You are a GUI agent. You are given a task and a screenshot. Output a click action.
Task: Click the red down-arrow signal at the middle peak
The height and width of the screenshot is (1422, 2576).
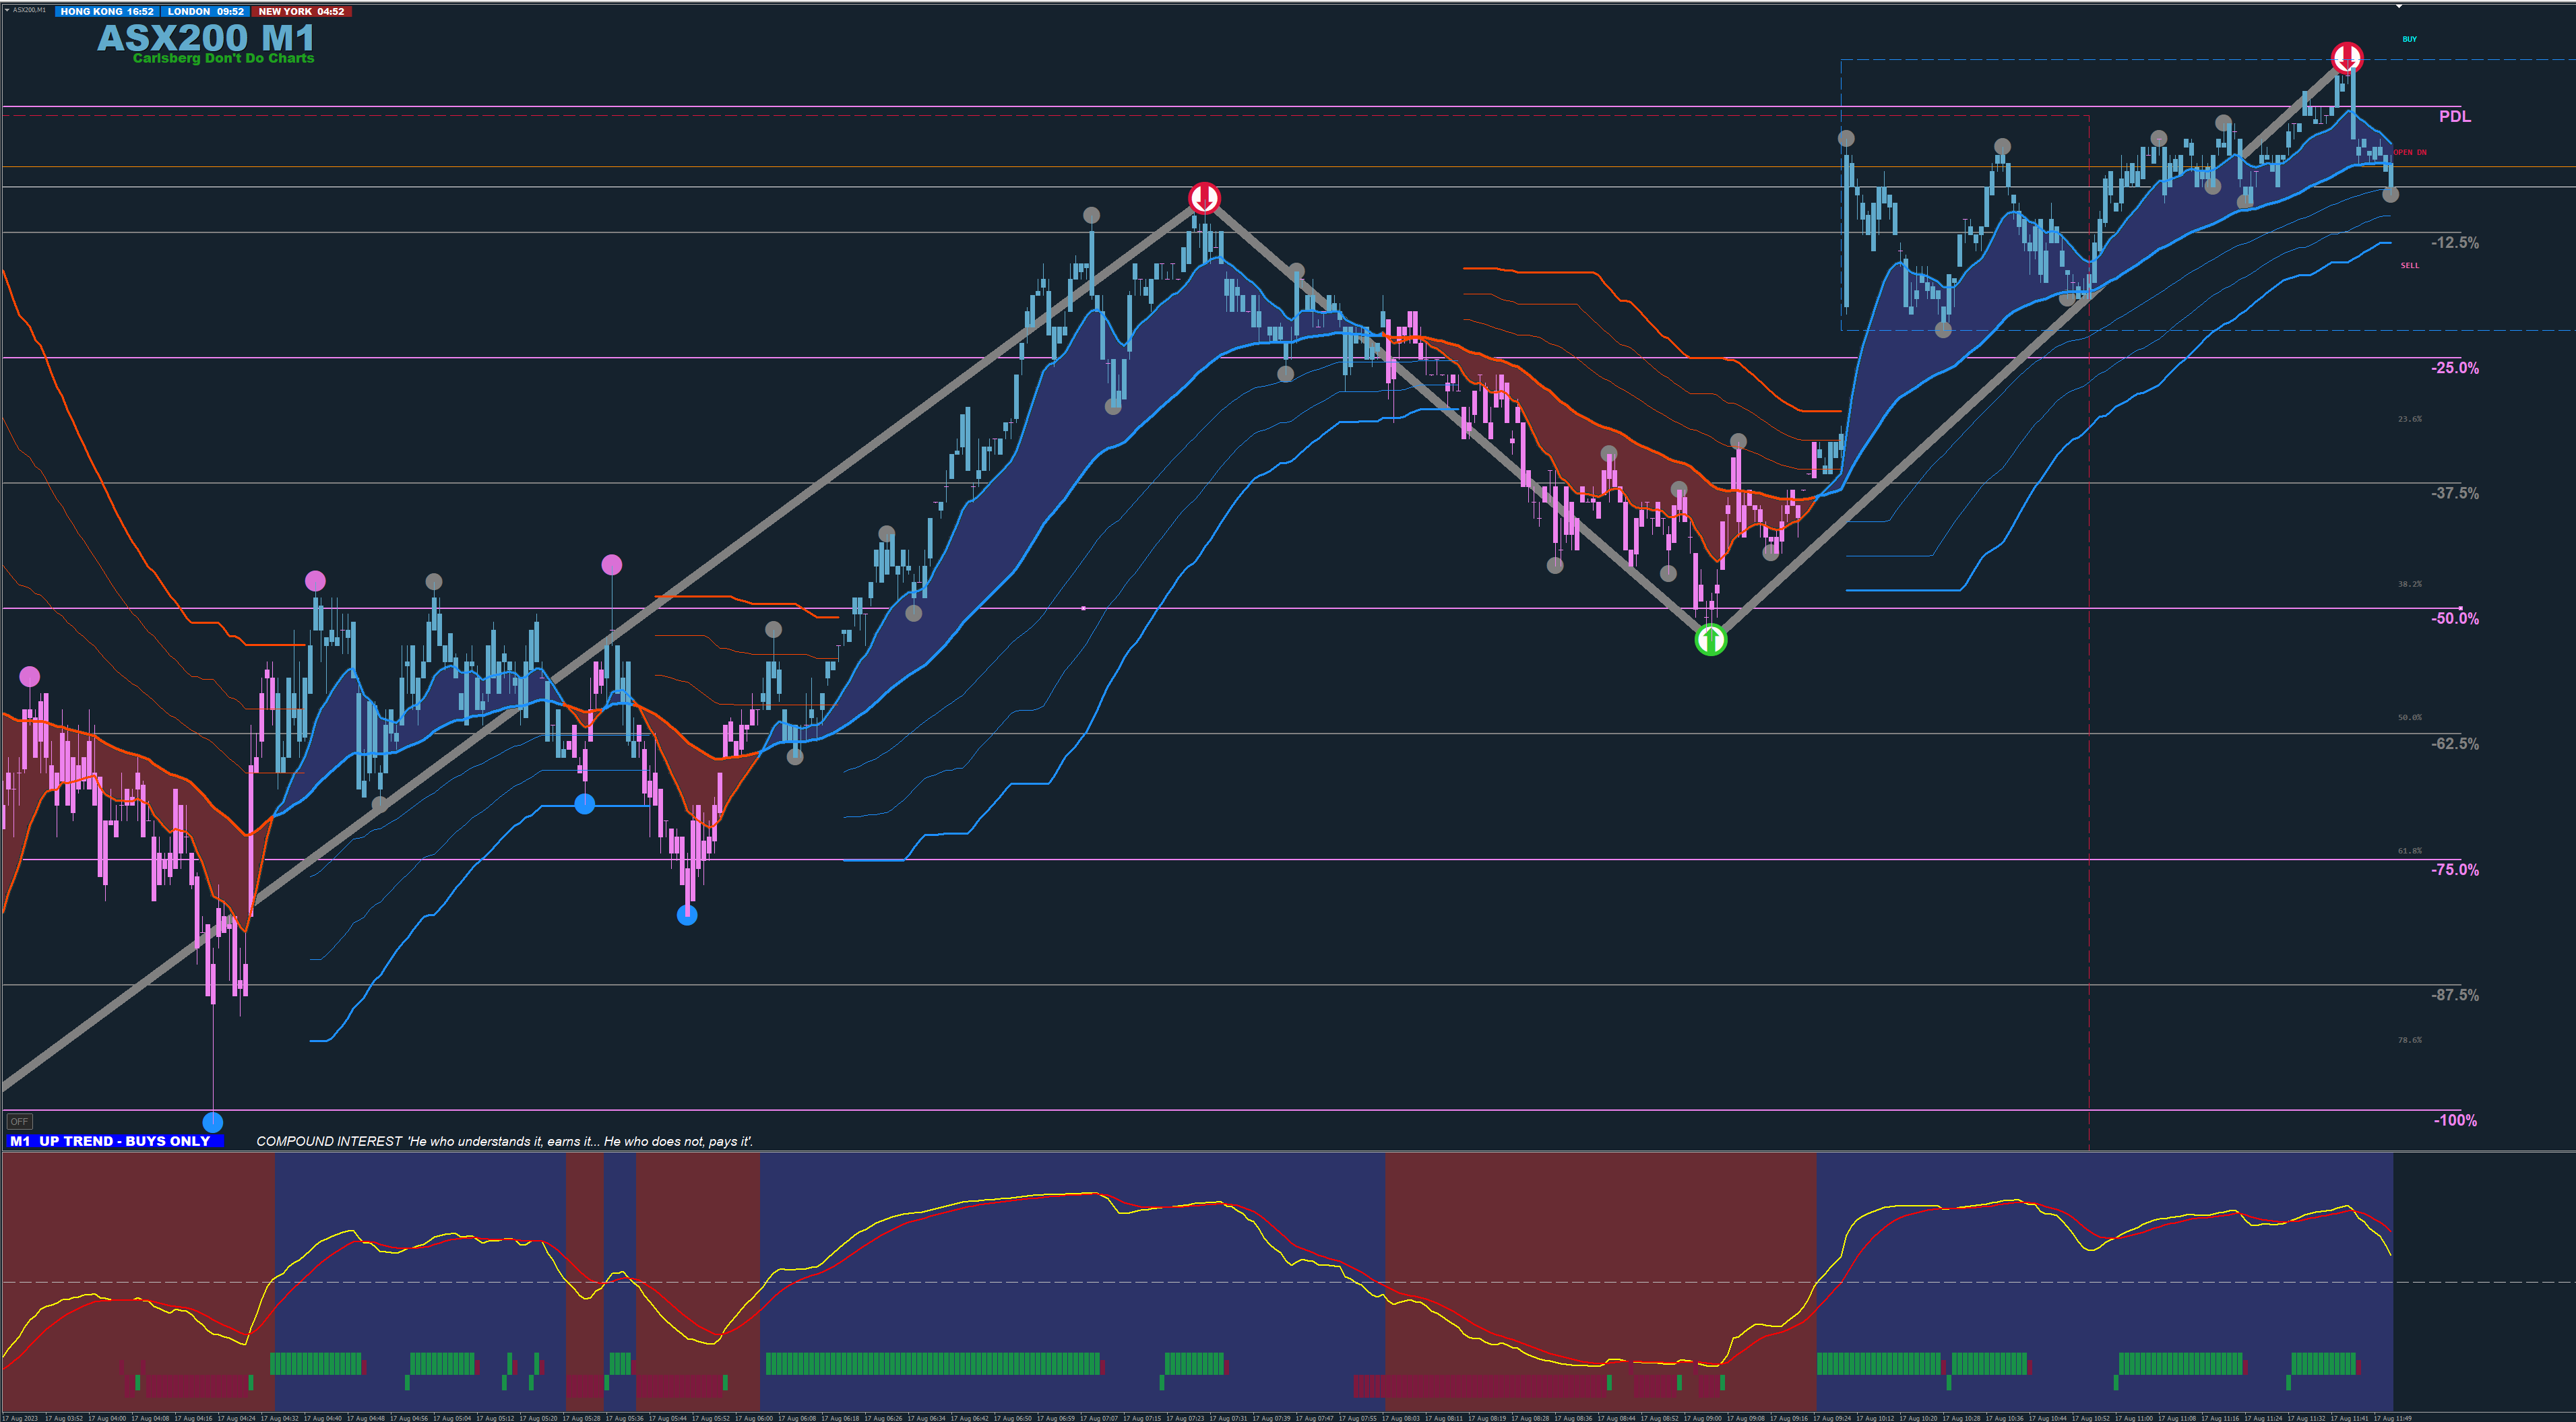click(x=1204, y=197)
